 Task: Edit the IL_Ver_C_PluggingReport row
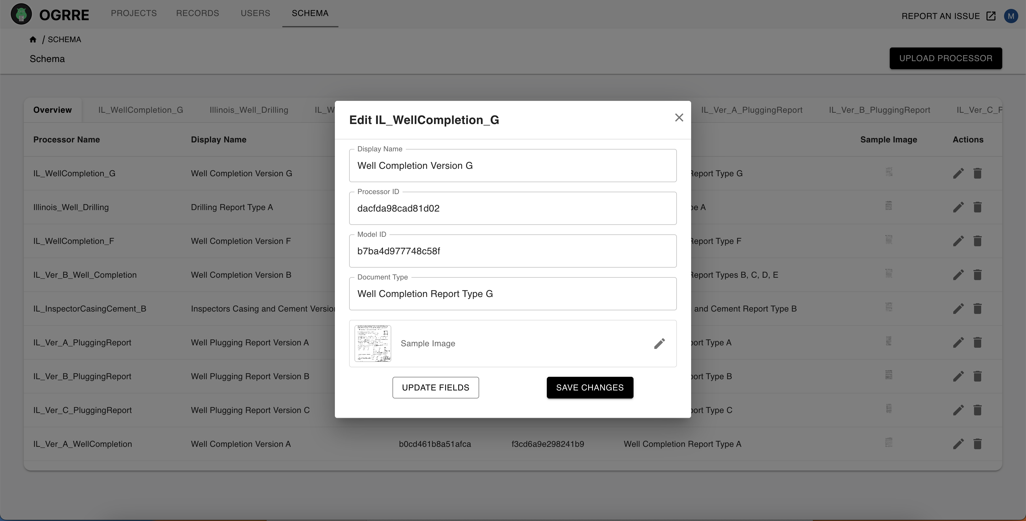[x=958, y=410]
